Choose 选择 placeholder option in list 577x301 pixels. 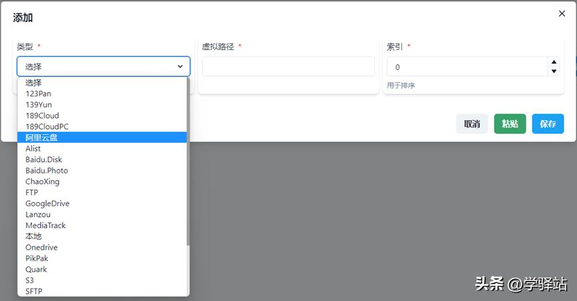click(x=102, y=83)
